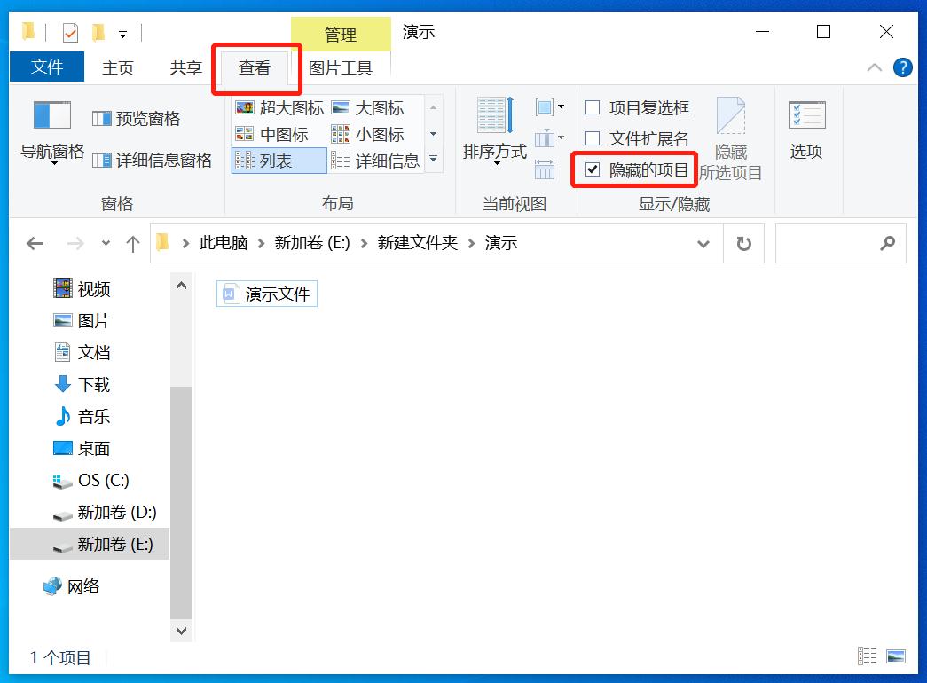Viewport: 927px width, 683px height.
Task: Select the 演示文件 file
Action: point(266,294)
